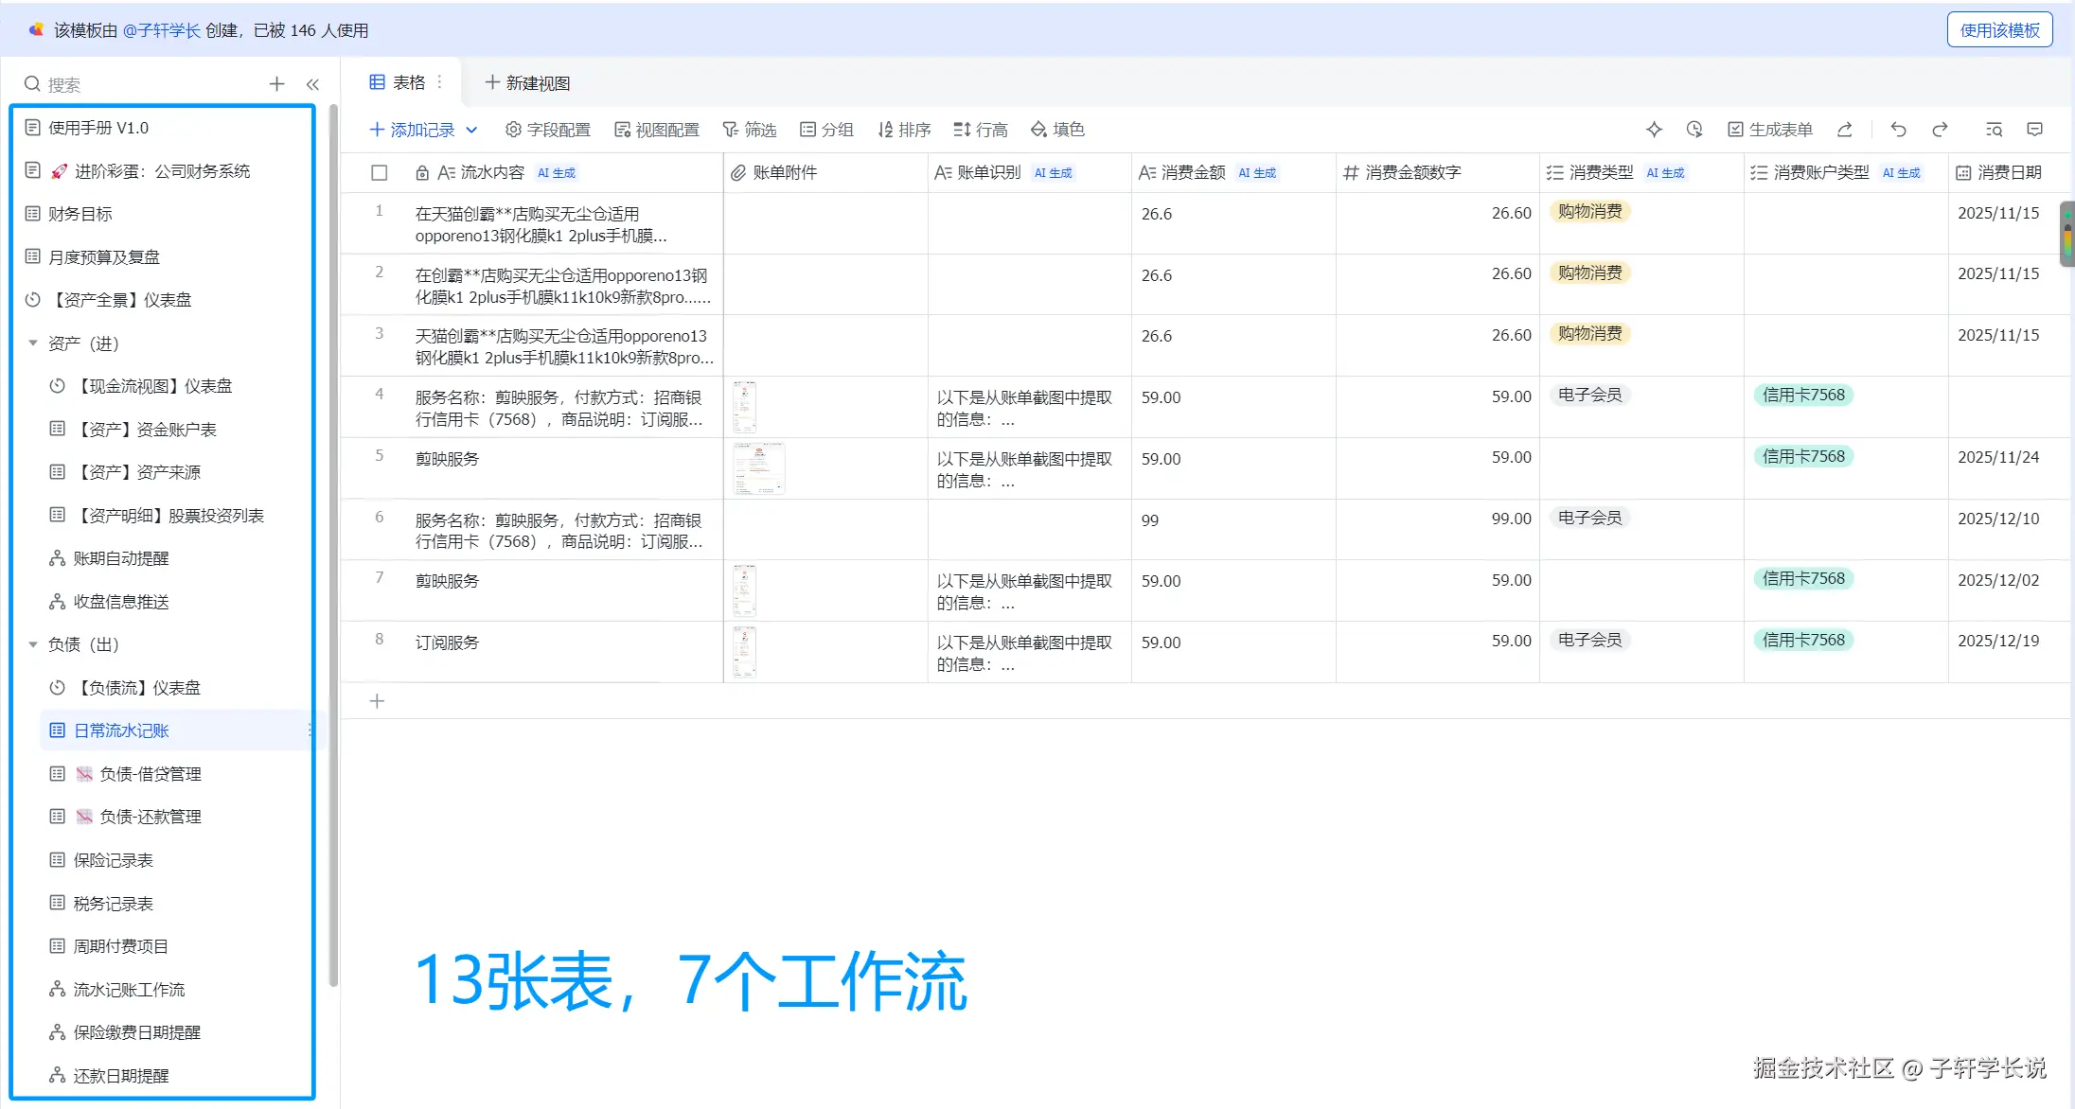Image resolution: width=2075 pixels, height=1109 pixels.
Task: Collapse the 负债（出） tree group
Action: point(33,644)
